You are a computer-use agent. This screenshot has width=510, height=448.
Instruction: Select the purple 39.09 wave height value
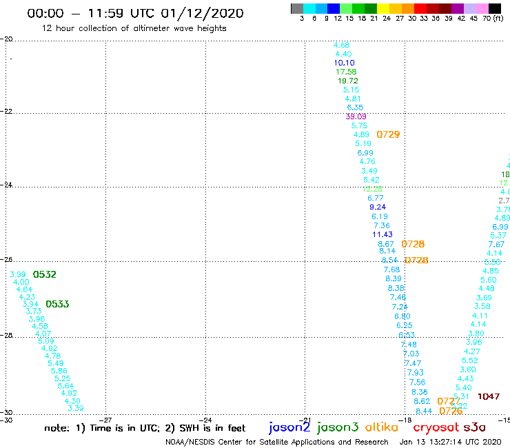[x=356, y=116]
